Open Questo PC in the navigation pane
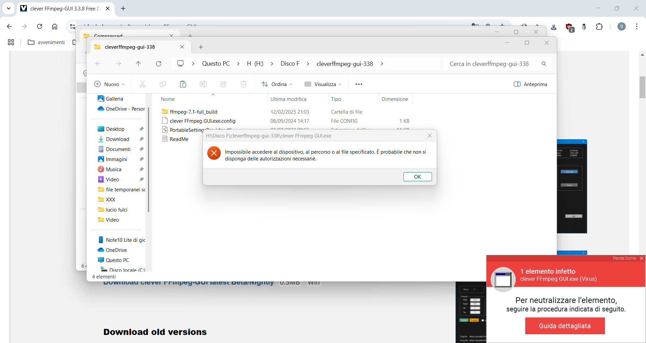Image resolution: width=646 pixels, height=343 pixels. (x=117, y=260)
